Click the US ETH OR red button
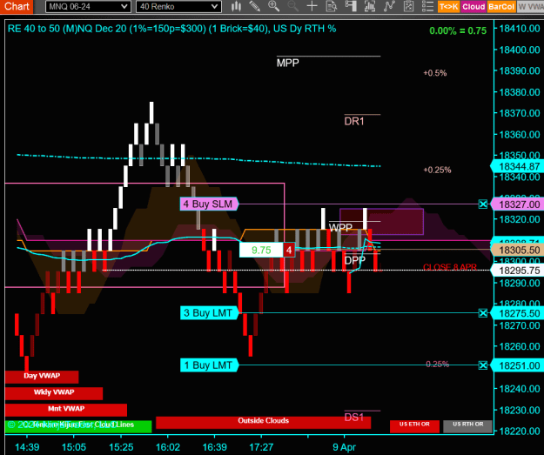 pyautogui.click(x=414, y=426)
